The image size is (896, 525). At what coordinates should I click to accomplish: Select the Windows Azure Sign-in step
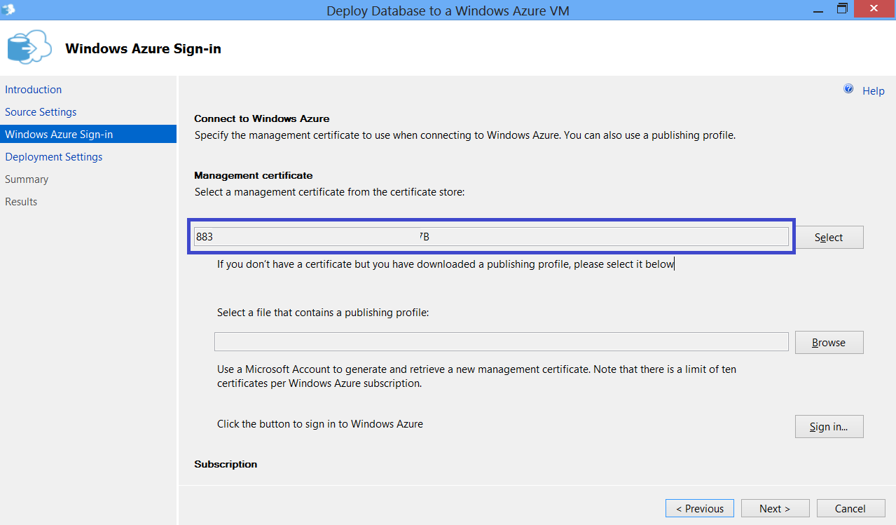[x=59, y=135]
